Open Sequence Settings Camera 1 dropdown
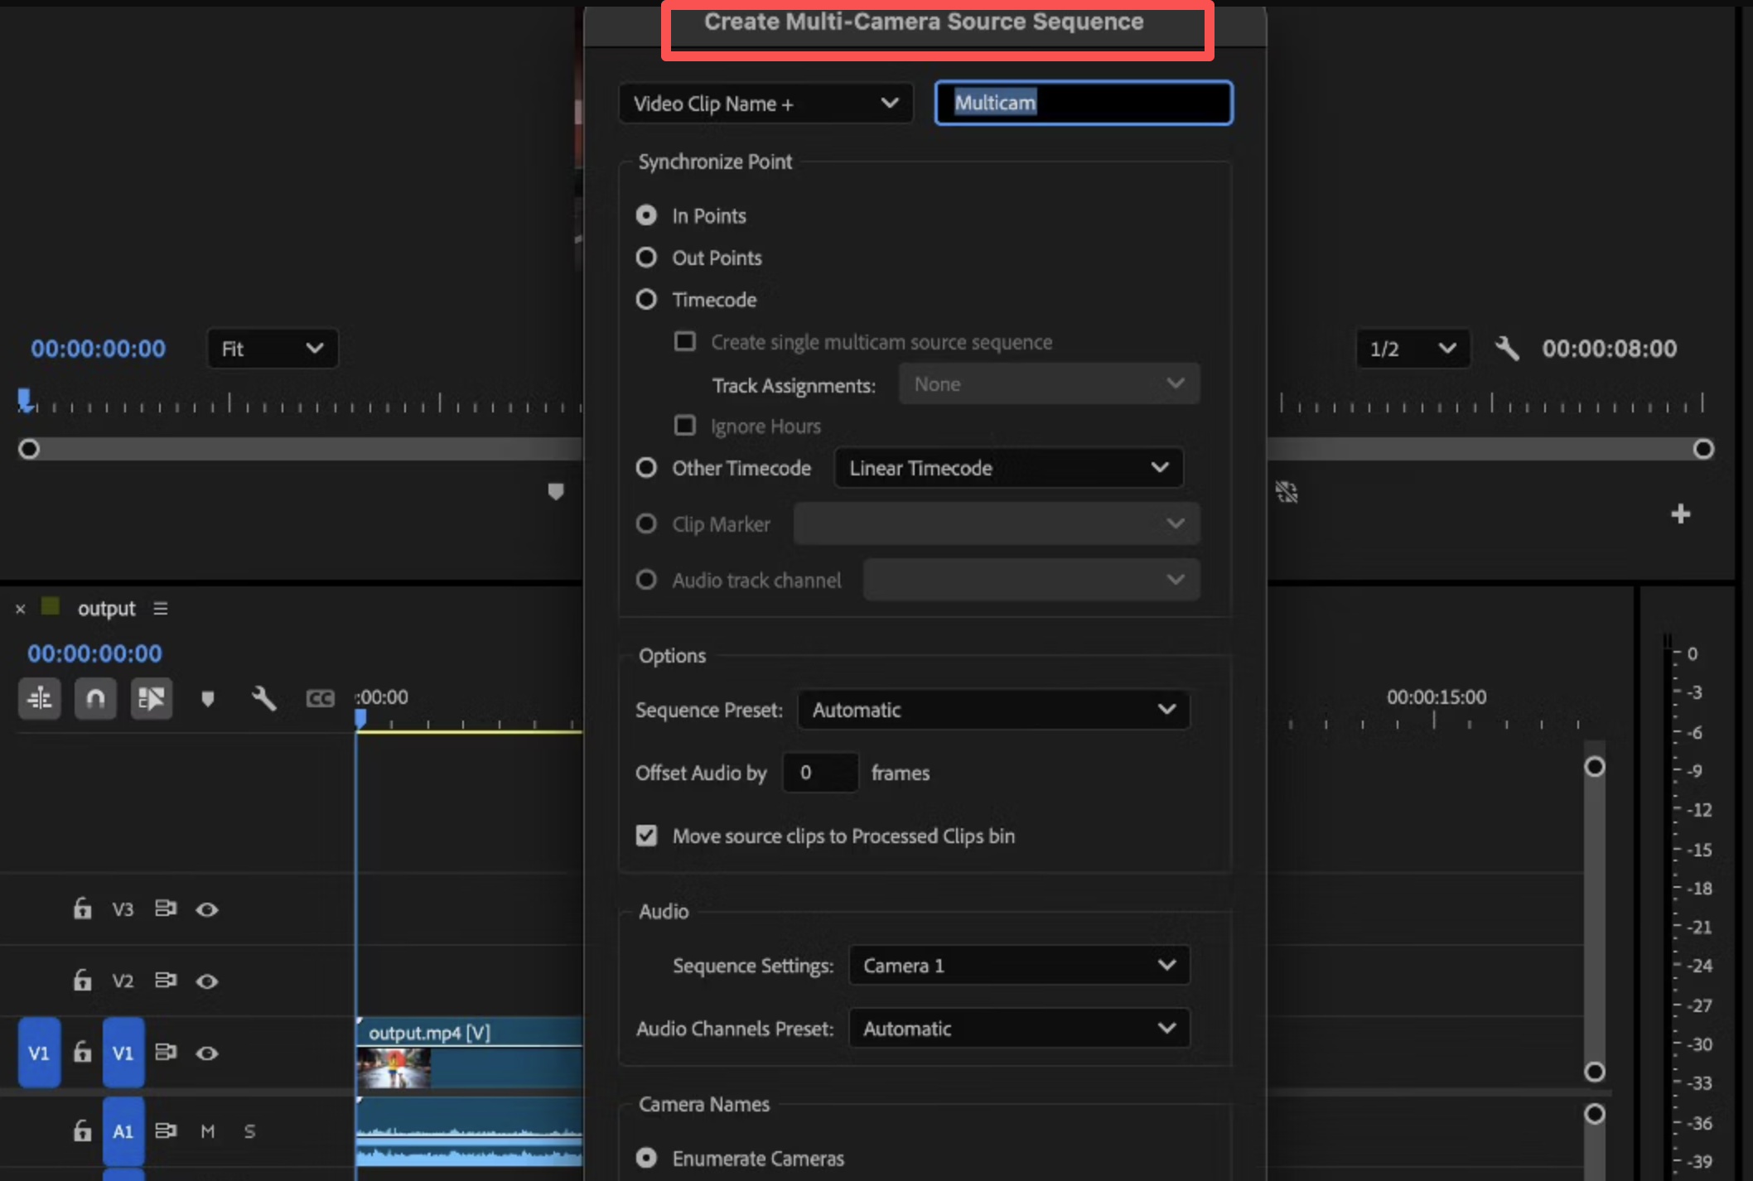Image resolution: width=1753 pixels, height=1181 pixels. pyautogui.click(x=1019, y=966)
